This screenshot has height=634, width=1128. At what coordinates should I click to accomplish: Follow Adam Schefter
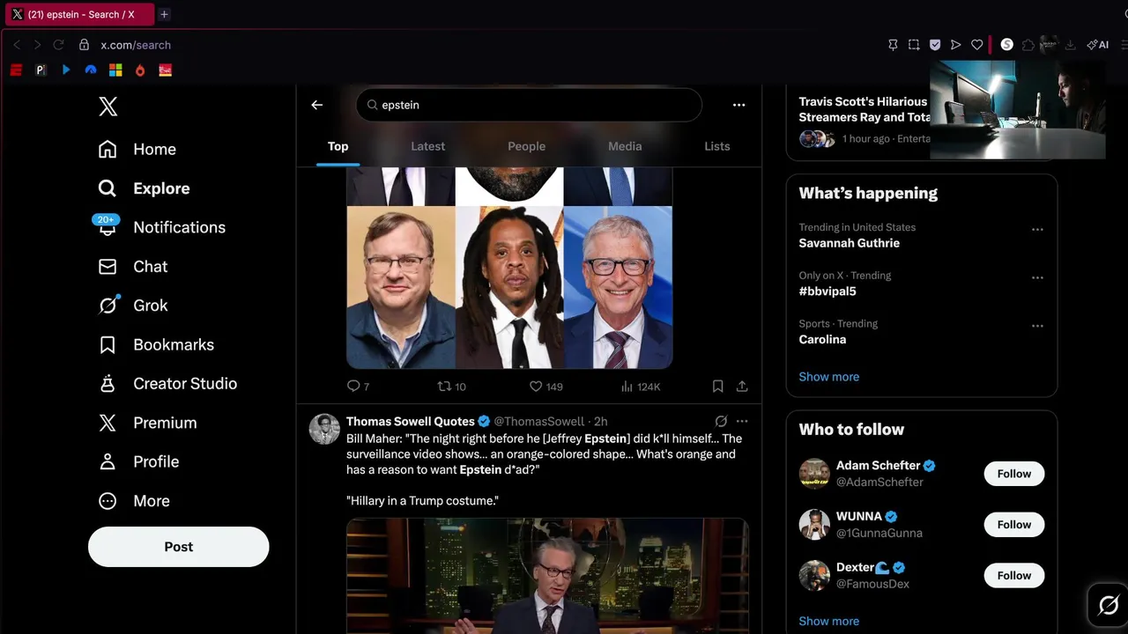1013,474
